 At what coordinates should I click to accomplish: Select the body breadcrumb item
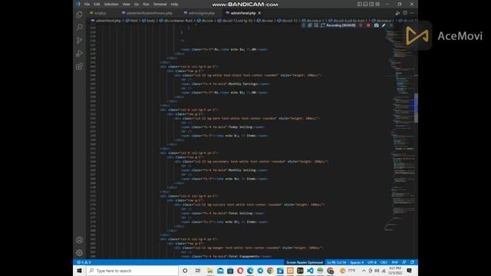click(149, 21)
